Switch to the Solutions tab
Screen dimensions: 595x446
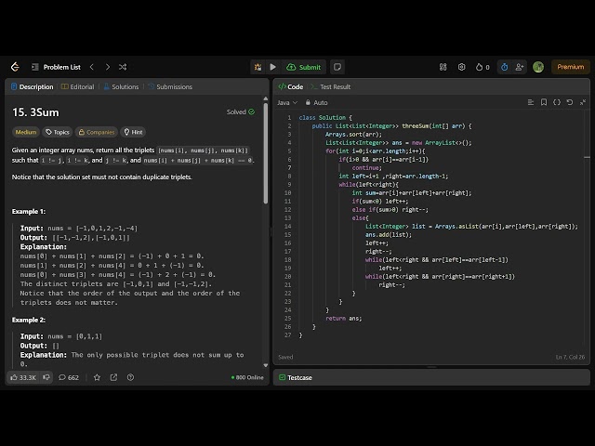click(121, 86)
